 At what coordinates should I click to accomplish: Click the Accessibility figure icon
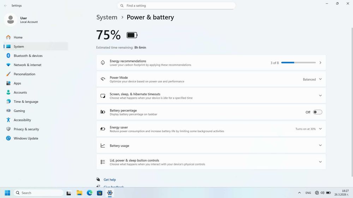[x=8, y=120]
